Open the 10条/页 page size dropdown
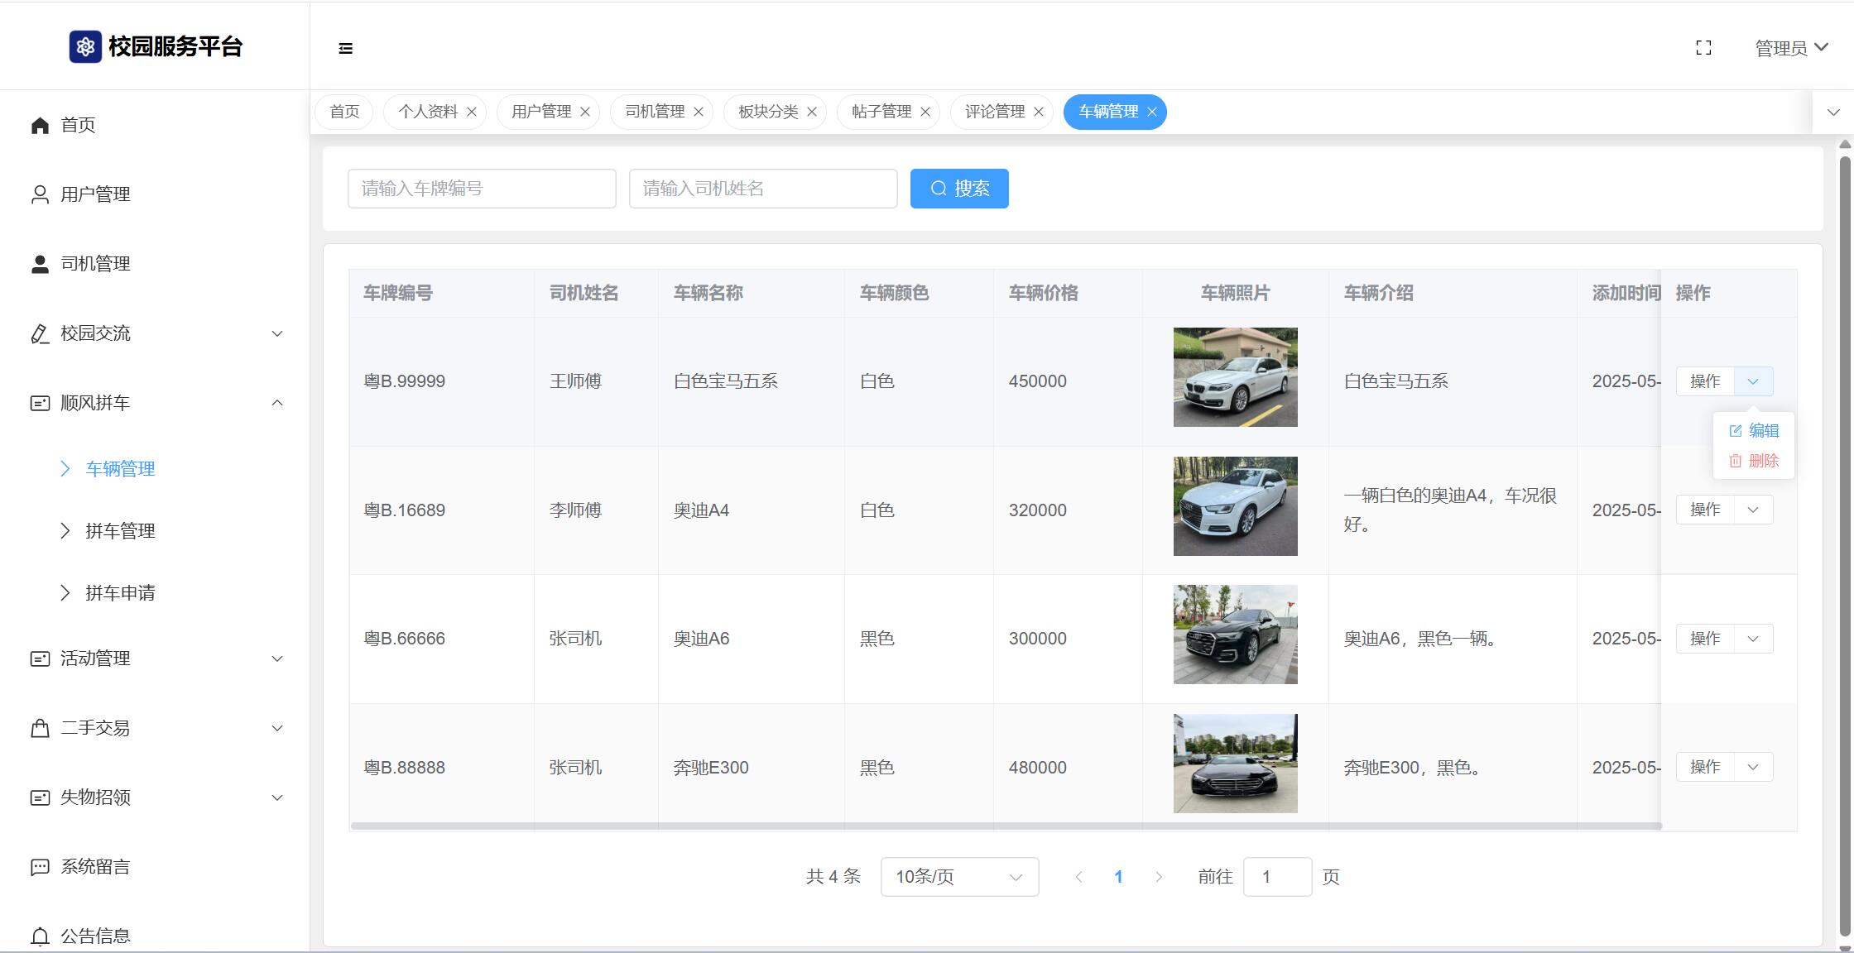Viewport: 1854px width, 953px height. 959,877
